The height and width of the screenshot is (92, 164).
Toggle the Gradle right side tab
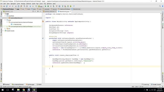pyautogui.click(x=163, y=26)
